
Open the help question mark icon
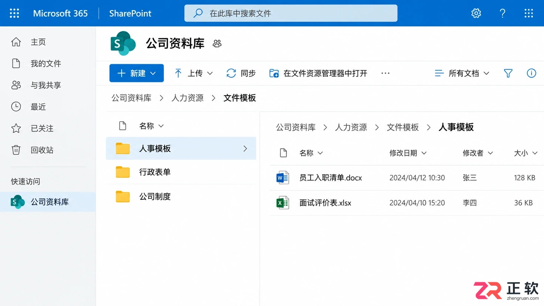(502, 13)
